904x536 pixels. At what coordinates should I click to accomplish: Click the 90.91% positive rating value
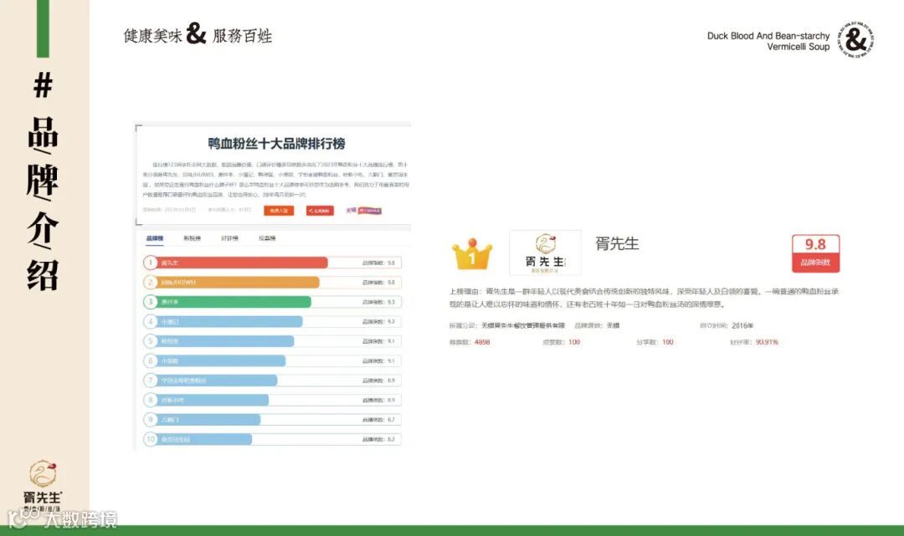(767, 342)
